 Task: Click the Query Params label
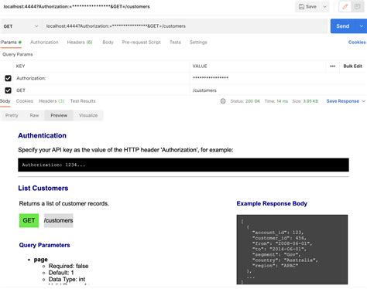coord(18,54)
